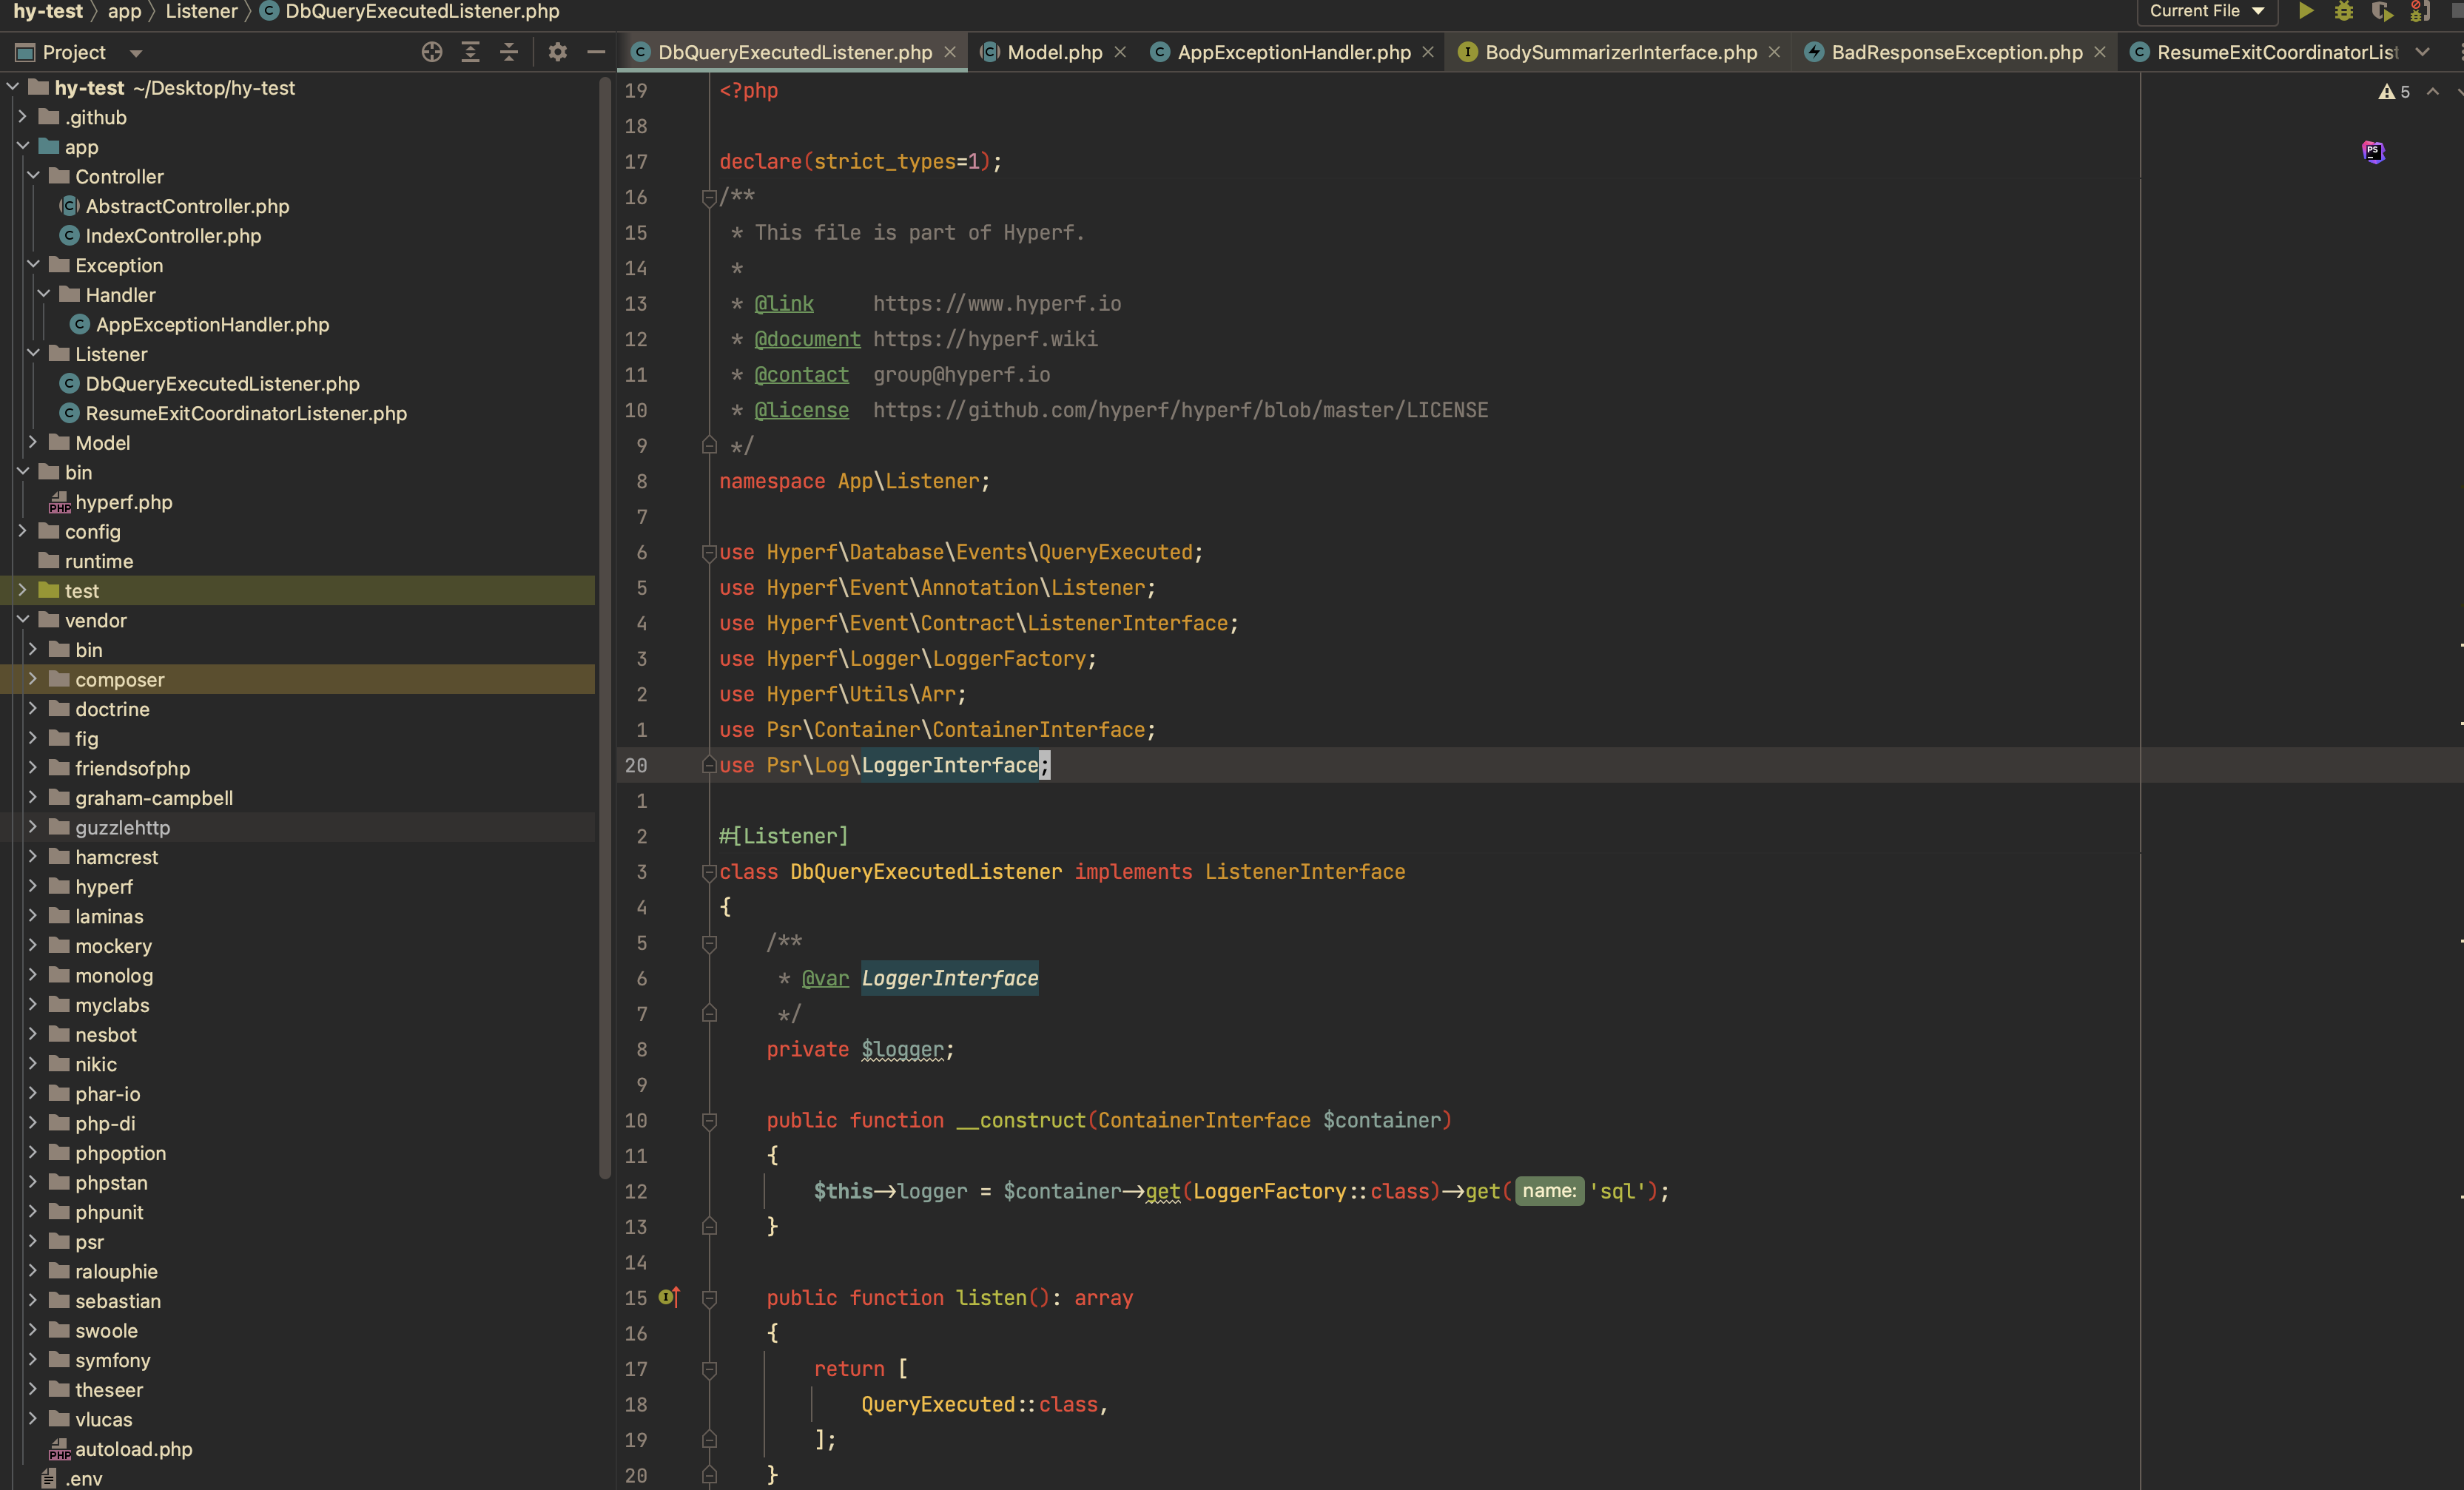Viewport: 2464px width, 1490px height.
Task: Expand the .github folder
Action: tap(23, 117)
